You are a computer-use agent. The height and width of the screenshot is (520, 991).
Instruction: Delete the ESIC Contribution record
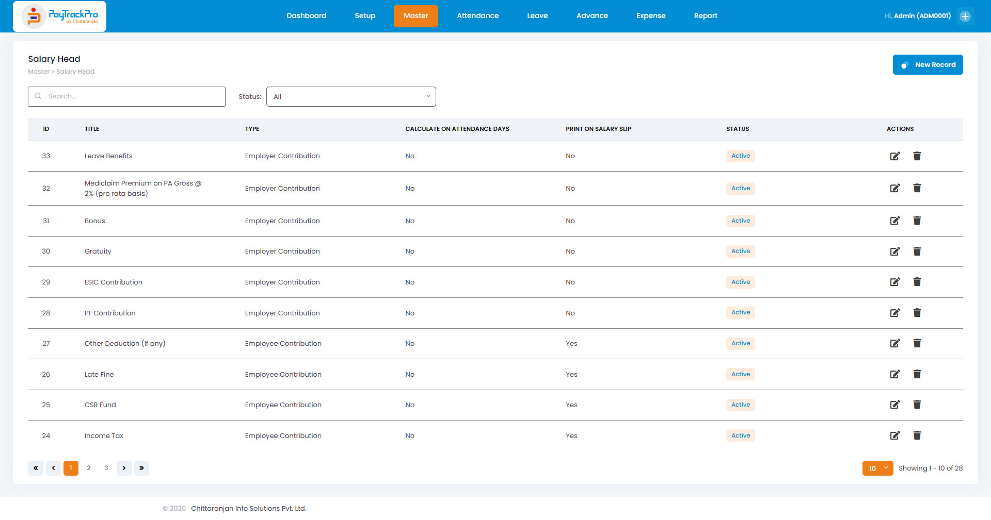pos(917,282)
